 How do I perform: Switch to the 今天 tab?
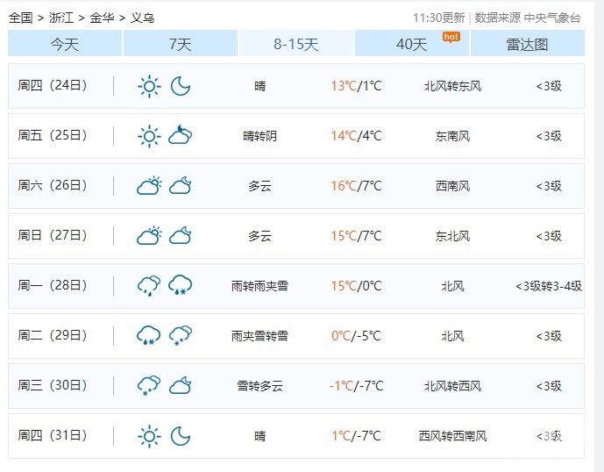point(65,44)
